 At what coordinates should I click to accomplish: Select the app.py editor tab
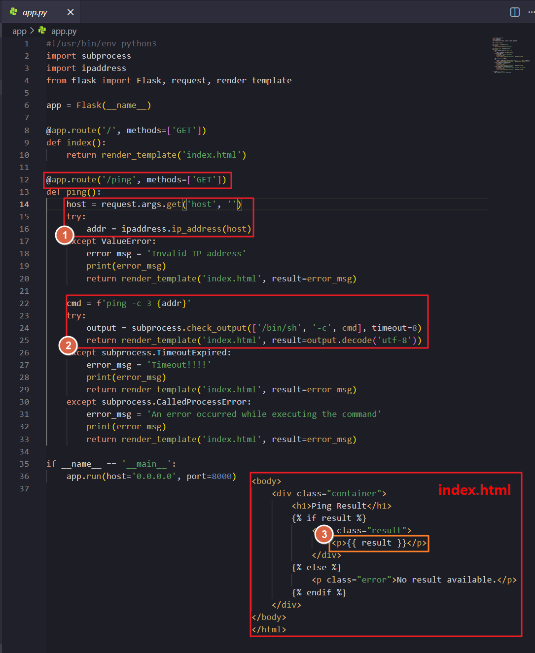pos(35,12)
